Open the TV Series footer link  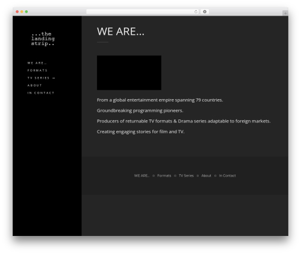click(186, 175)
